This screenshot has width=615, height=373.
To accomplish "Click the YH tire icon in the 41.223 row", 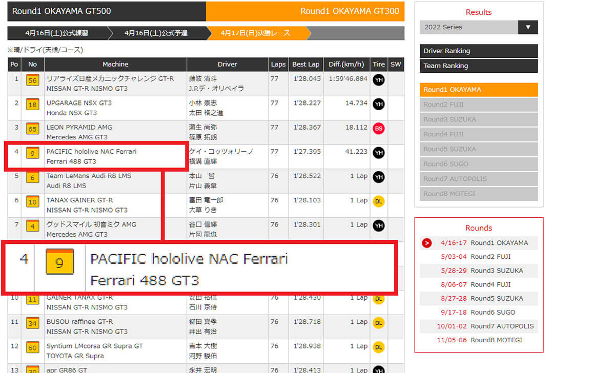I will [379, 153].
